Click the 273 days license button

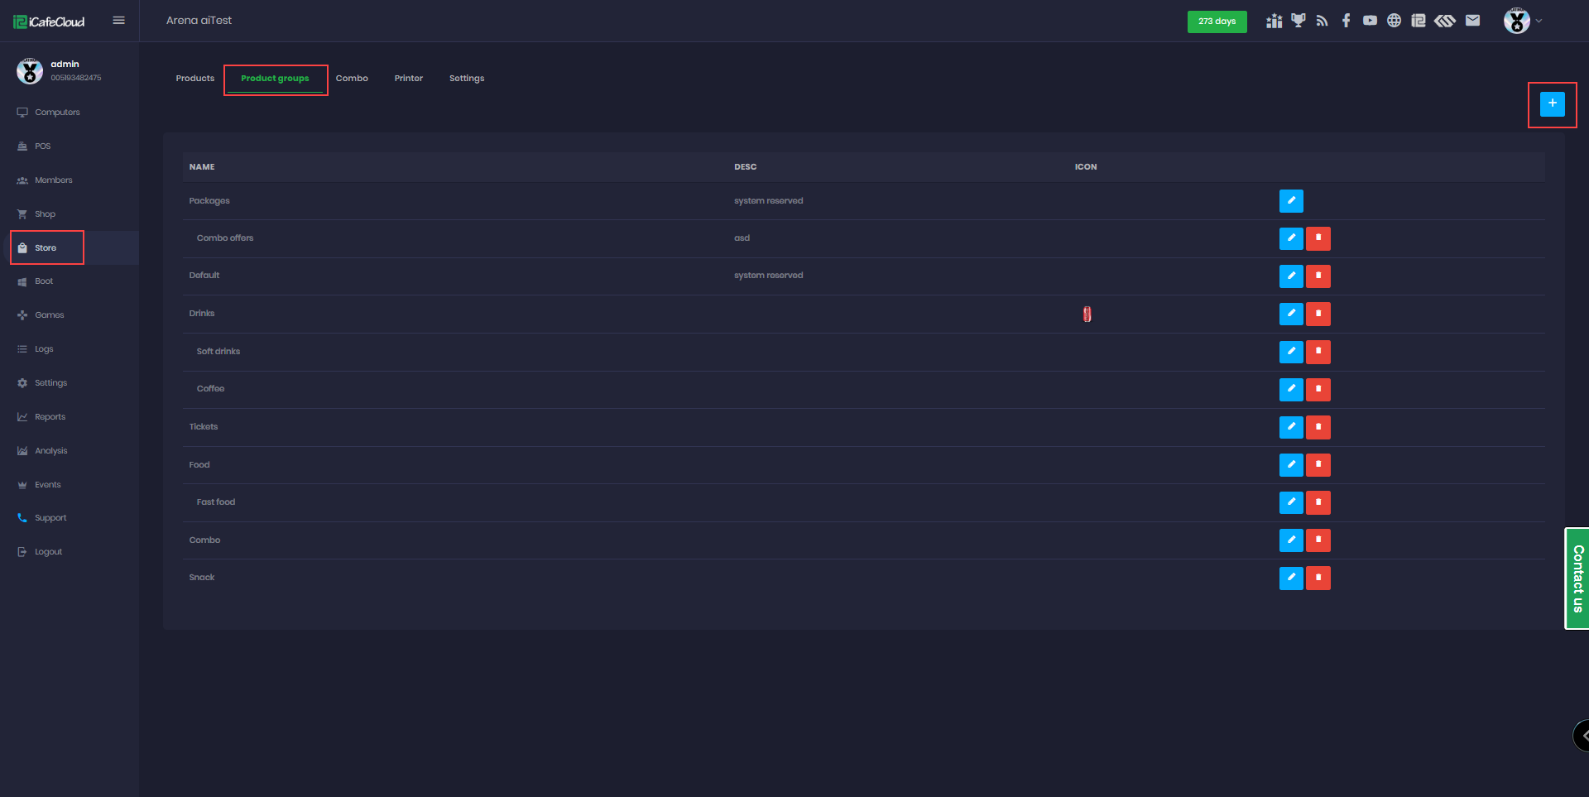tap(1217, 22)
